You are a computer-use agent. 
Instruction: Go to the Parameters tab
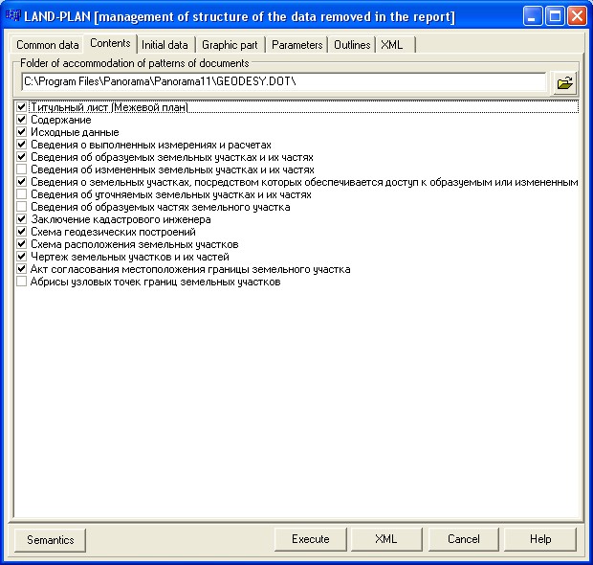tap(296, 45)
